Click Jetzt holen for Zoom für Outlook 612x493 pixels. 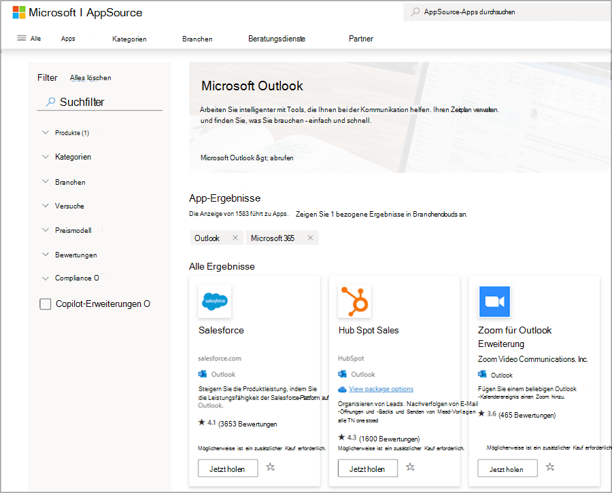coord(507,469)
